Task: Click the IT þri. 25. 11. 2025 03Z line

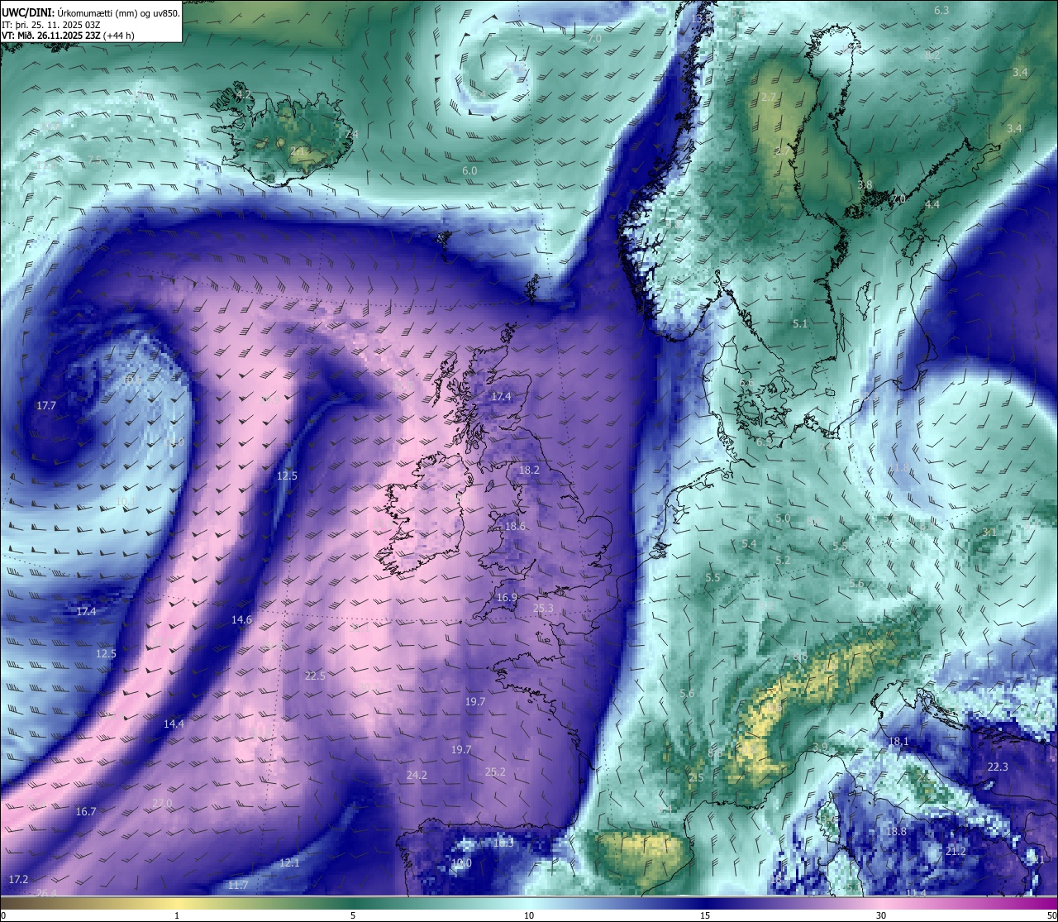Action: (51, 24)
